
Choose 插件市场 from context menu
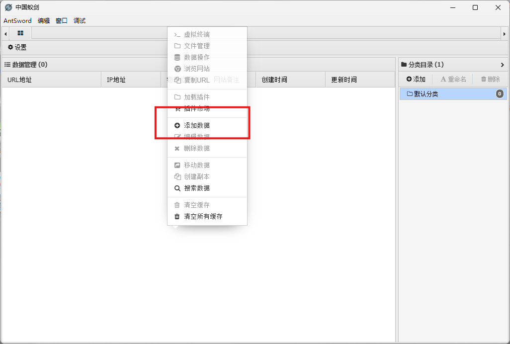[207, 108]
